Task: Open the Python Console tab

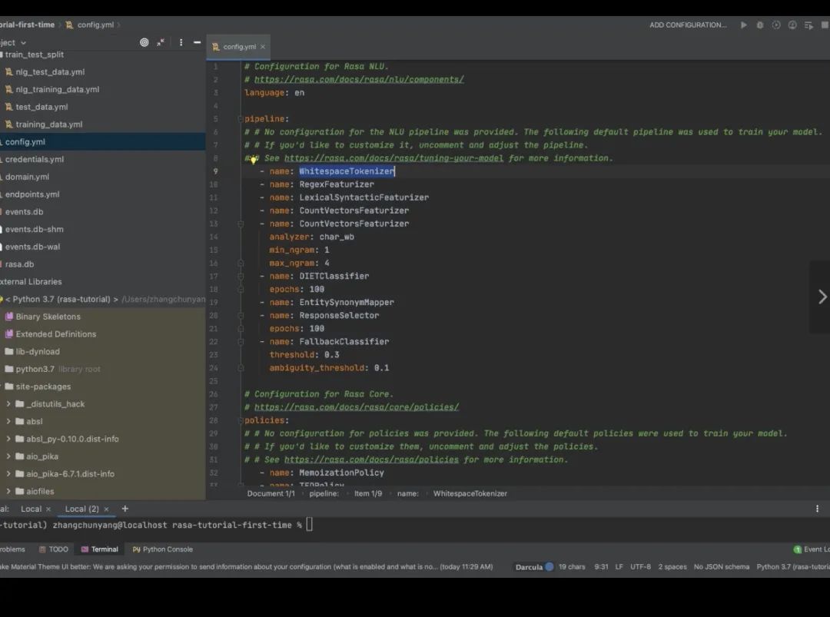Action: click(x=162, y=549)
